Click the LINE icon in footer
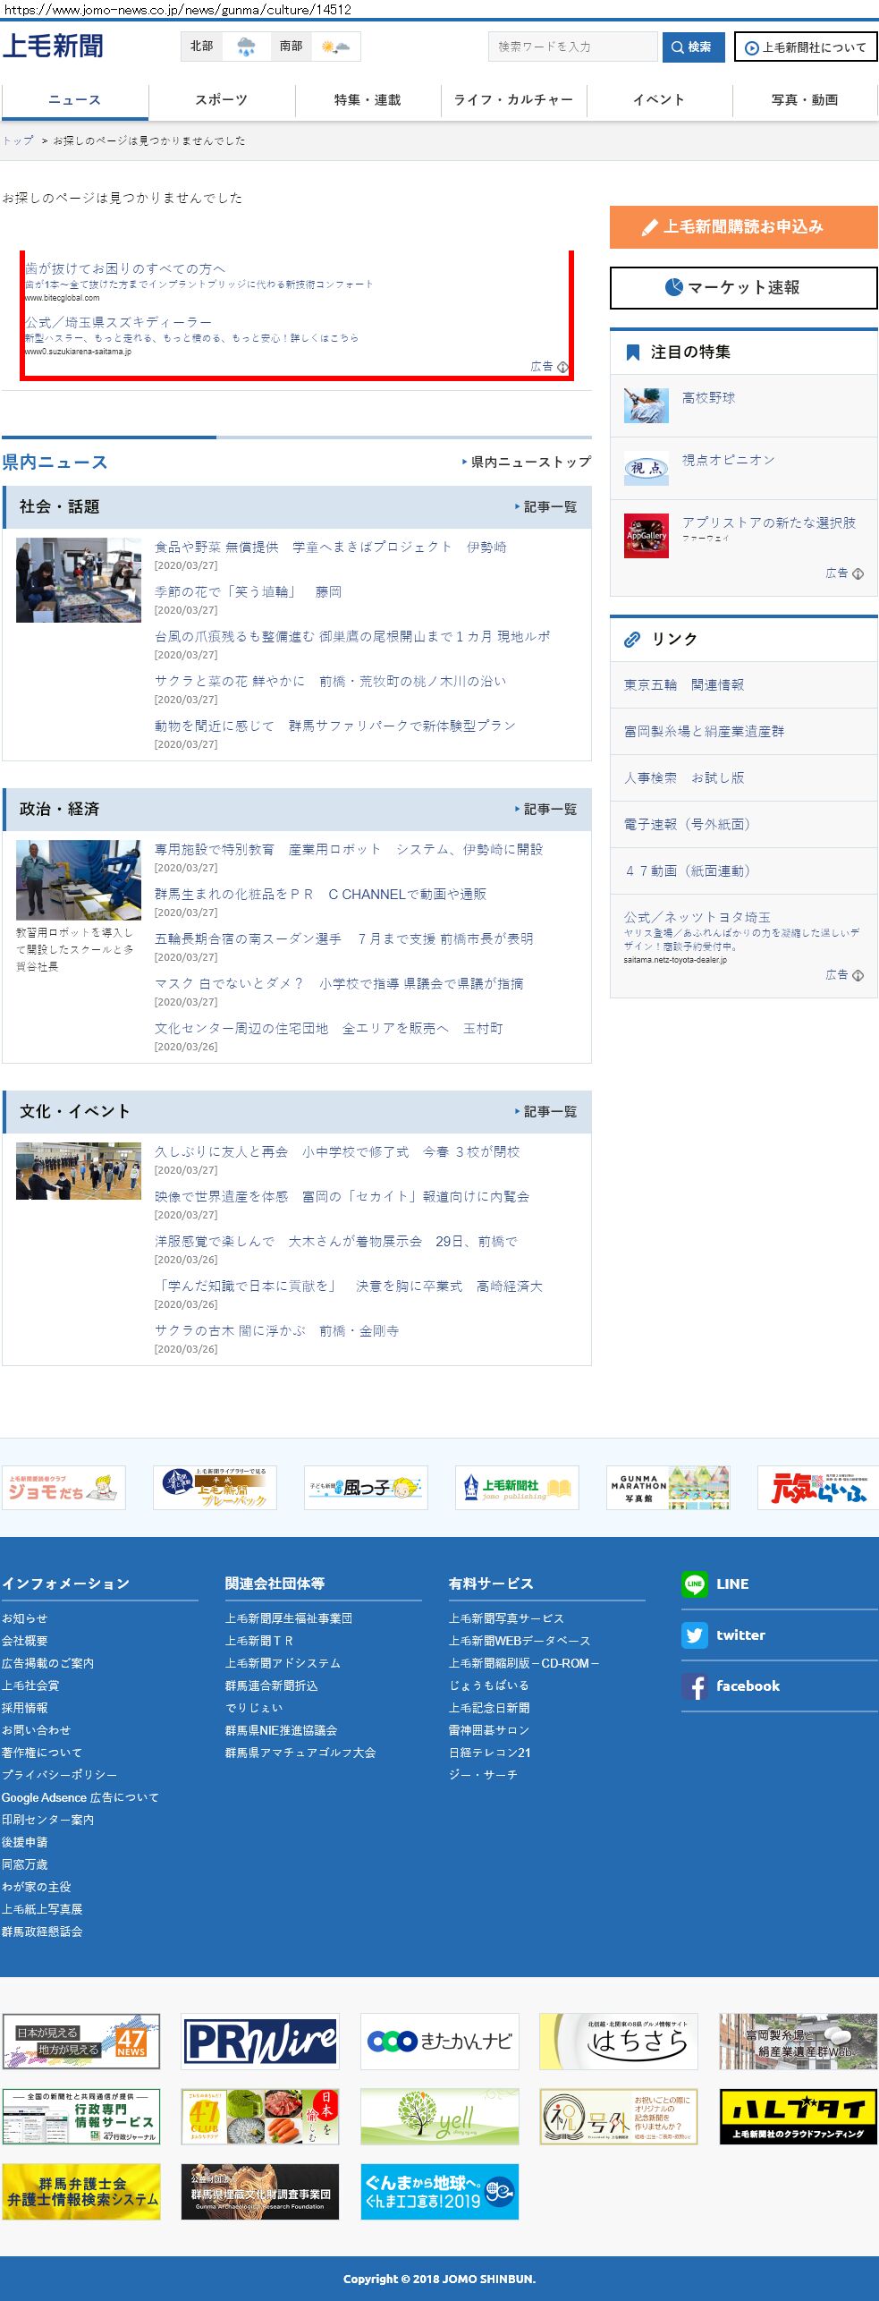Screen dimensions: 879x2301 point(694,1584)
